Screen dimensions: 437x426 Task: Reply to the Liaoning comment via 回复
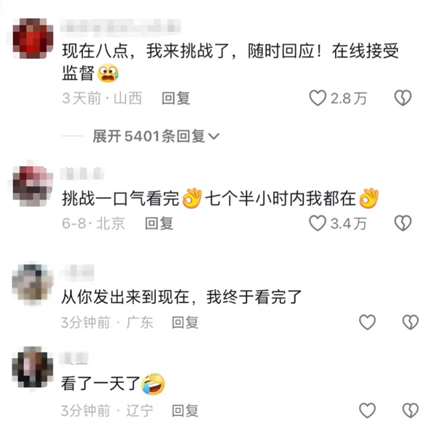tap(185, 411)
